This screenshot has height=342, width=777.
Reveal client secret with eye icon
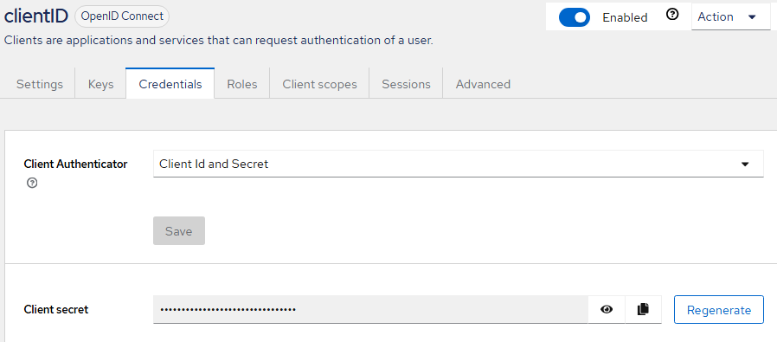pyautogui.click(x=607, y=310)
